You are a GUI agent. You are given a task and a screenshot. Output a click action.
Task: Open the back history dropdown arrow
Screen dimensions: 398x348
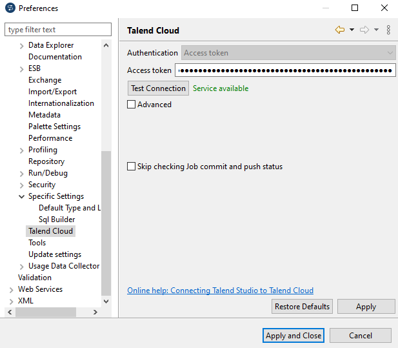pyautogui.click(x=352, y=30)
